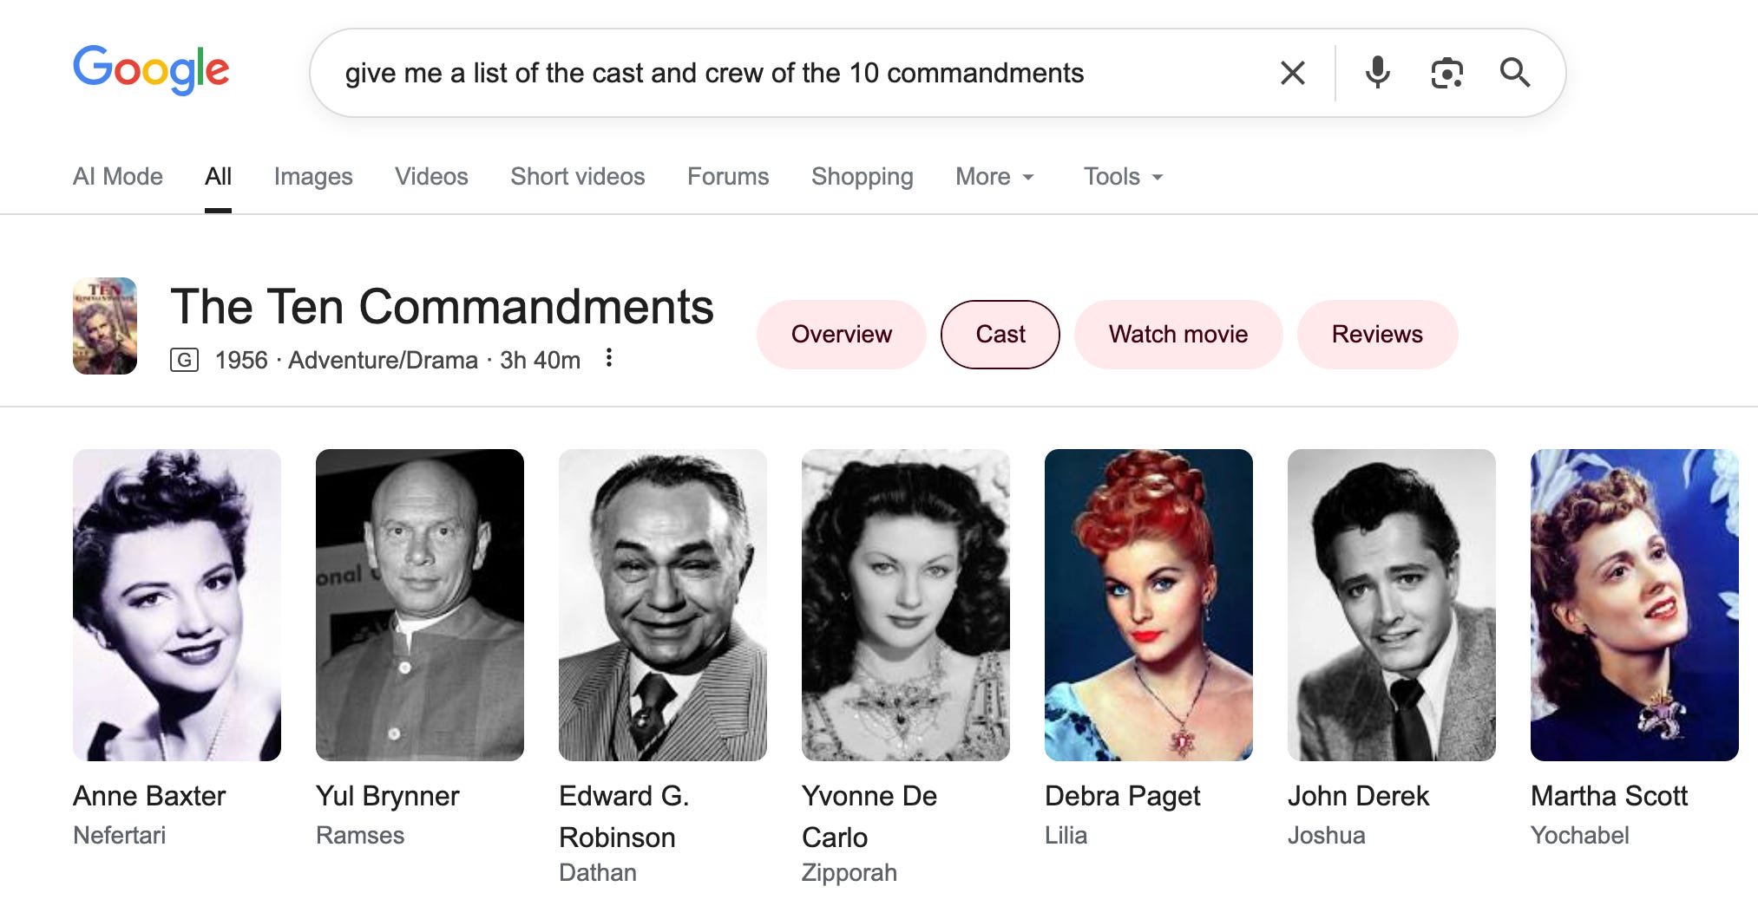Click the Yvonne De Carlo name link
Viewport: 1758px width, 919px height.
pyautogui.click(x=869, y=817)
